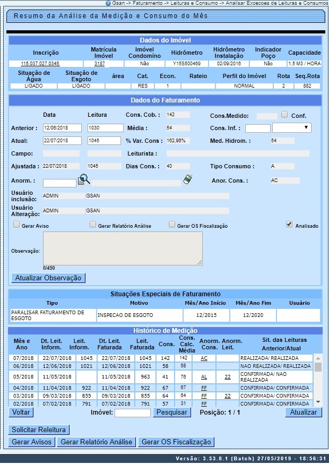Open the anomaly search magnifier icon
Image resolution: width=329 pixels, height=464 pixels.
(84, 181)
